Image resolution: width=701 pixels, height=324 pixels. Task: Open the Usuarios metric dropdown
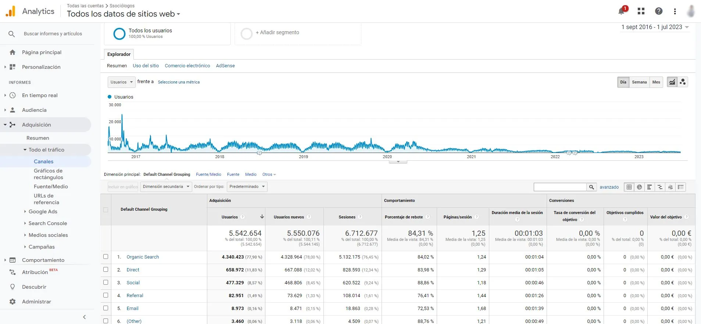(121, 82)
